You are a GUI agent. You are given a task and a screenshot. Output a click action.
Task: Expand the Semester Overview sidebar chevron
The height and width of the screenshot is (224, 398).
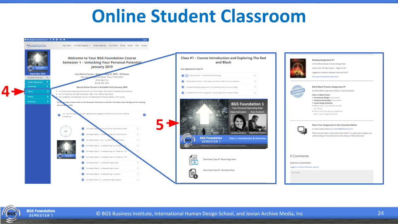pos(47,78)
